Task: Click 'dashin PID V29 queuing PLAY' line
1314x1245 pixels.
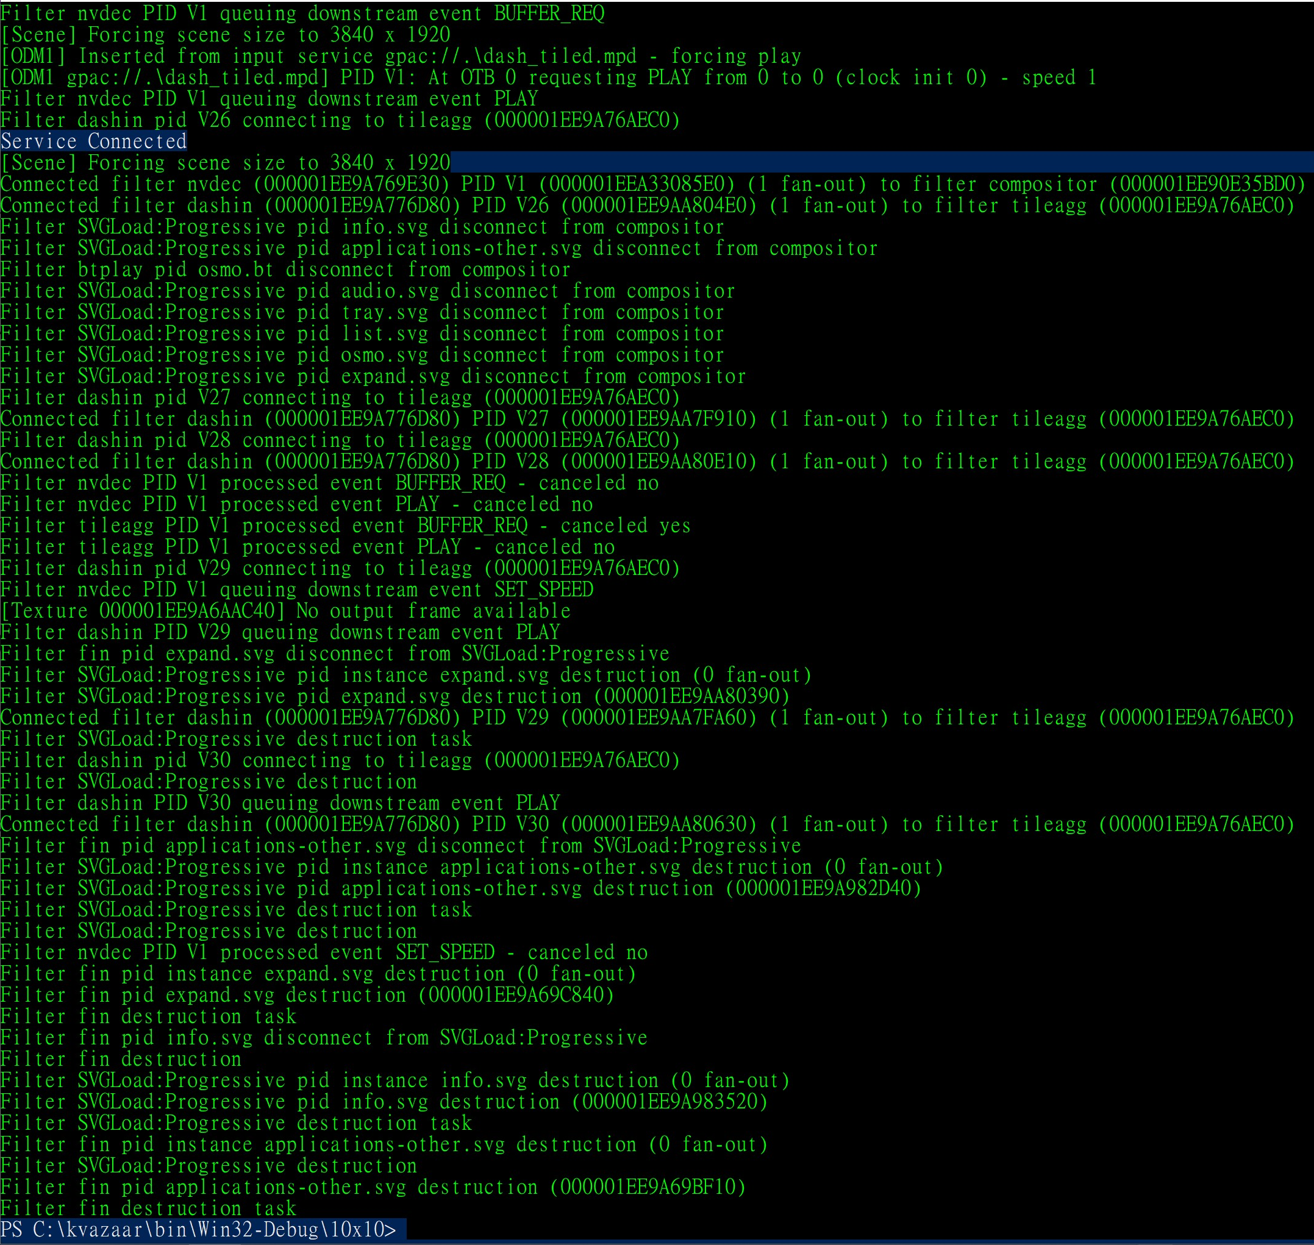Action: click(280, 632)
